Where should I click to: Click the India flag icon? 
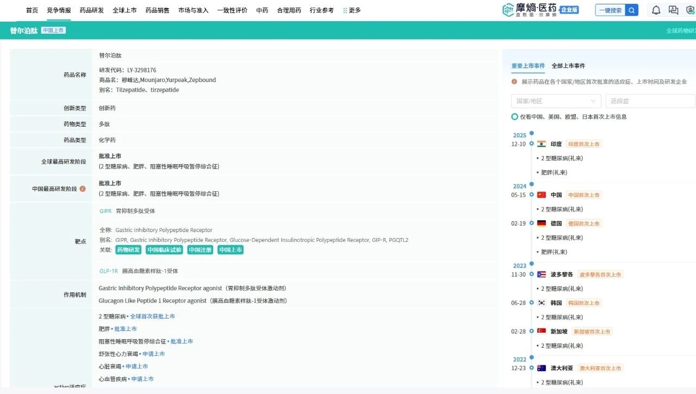pos(542,144)
